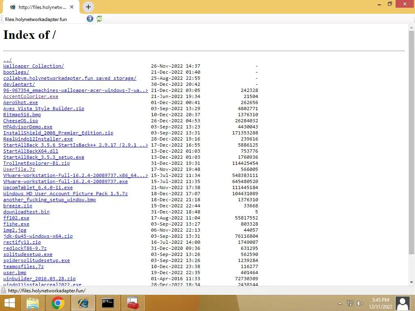Click the clock showing 3:45 PM
Viewport: 415px width, 311px height.
[380, 300]
